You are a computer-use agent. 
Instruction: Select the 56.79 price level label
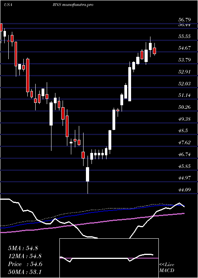click(x=185, y=19)
